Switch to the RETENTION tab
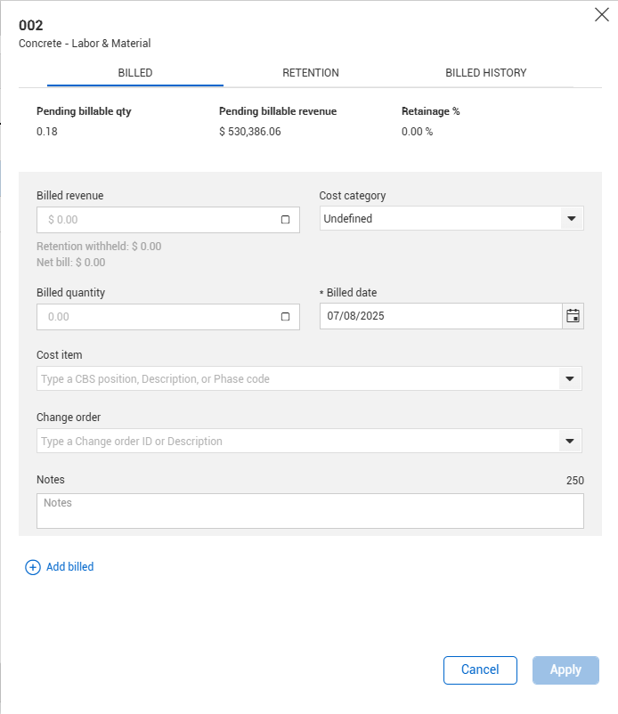 pyautogui.click(x=311, y=73)
